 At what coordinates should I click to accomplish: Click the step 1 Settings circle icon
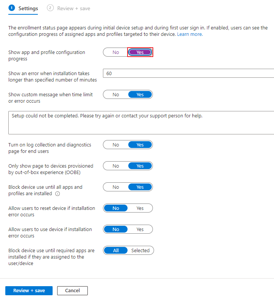12,8
